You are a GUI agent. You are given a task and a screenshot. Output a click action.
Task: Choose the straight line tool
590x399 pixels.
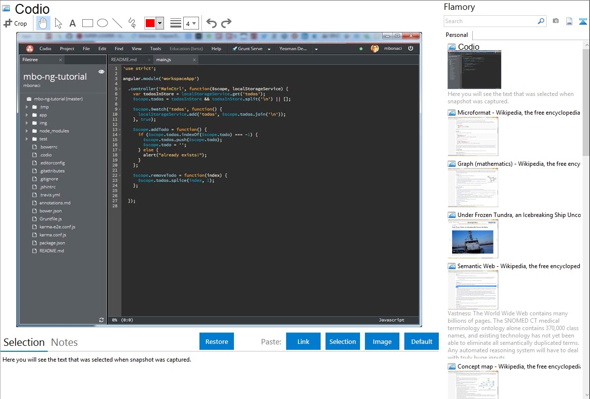117,23
